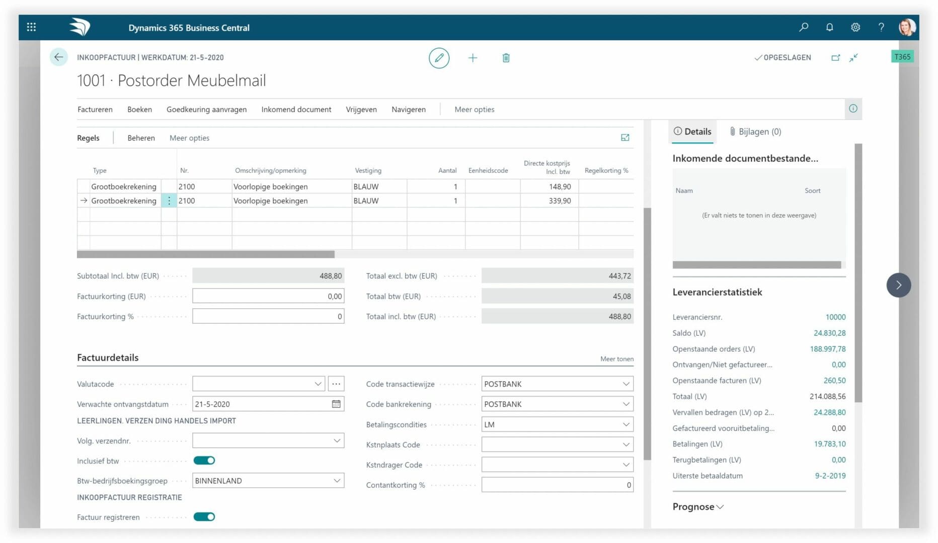938x543 pixels.
Task: Open the user profile avatar
Action: point(907,27)
